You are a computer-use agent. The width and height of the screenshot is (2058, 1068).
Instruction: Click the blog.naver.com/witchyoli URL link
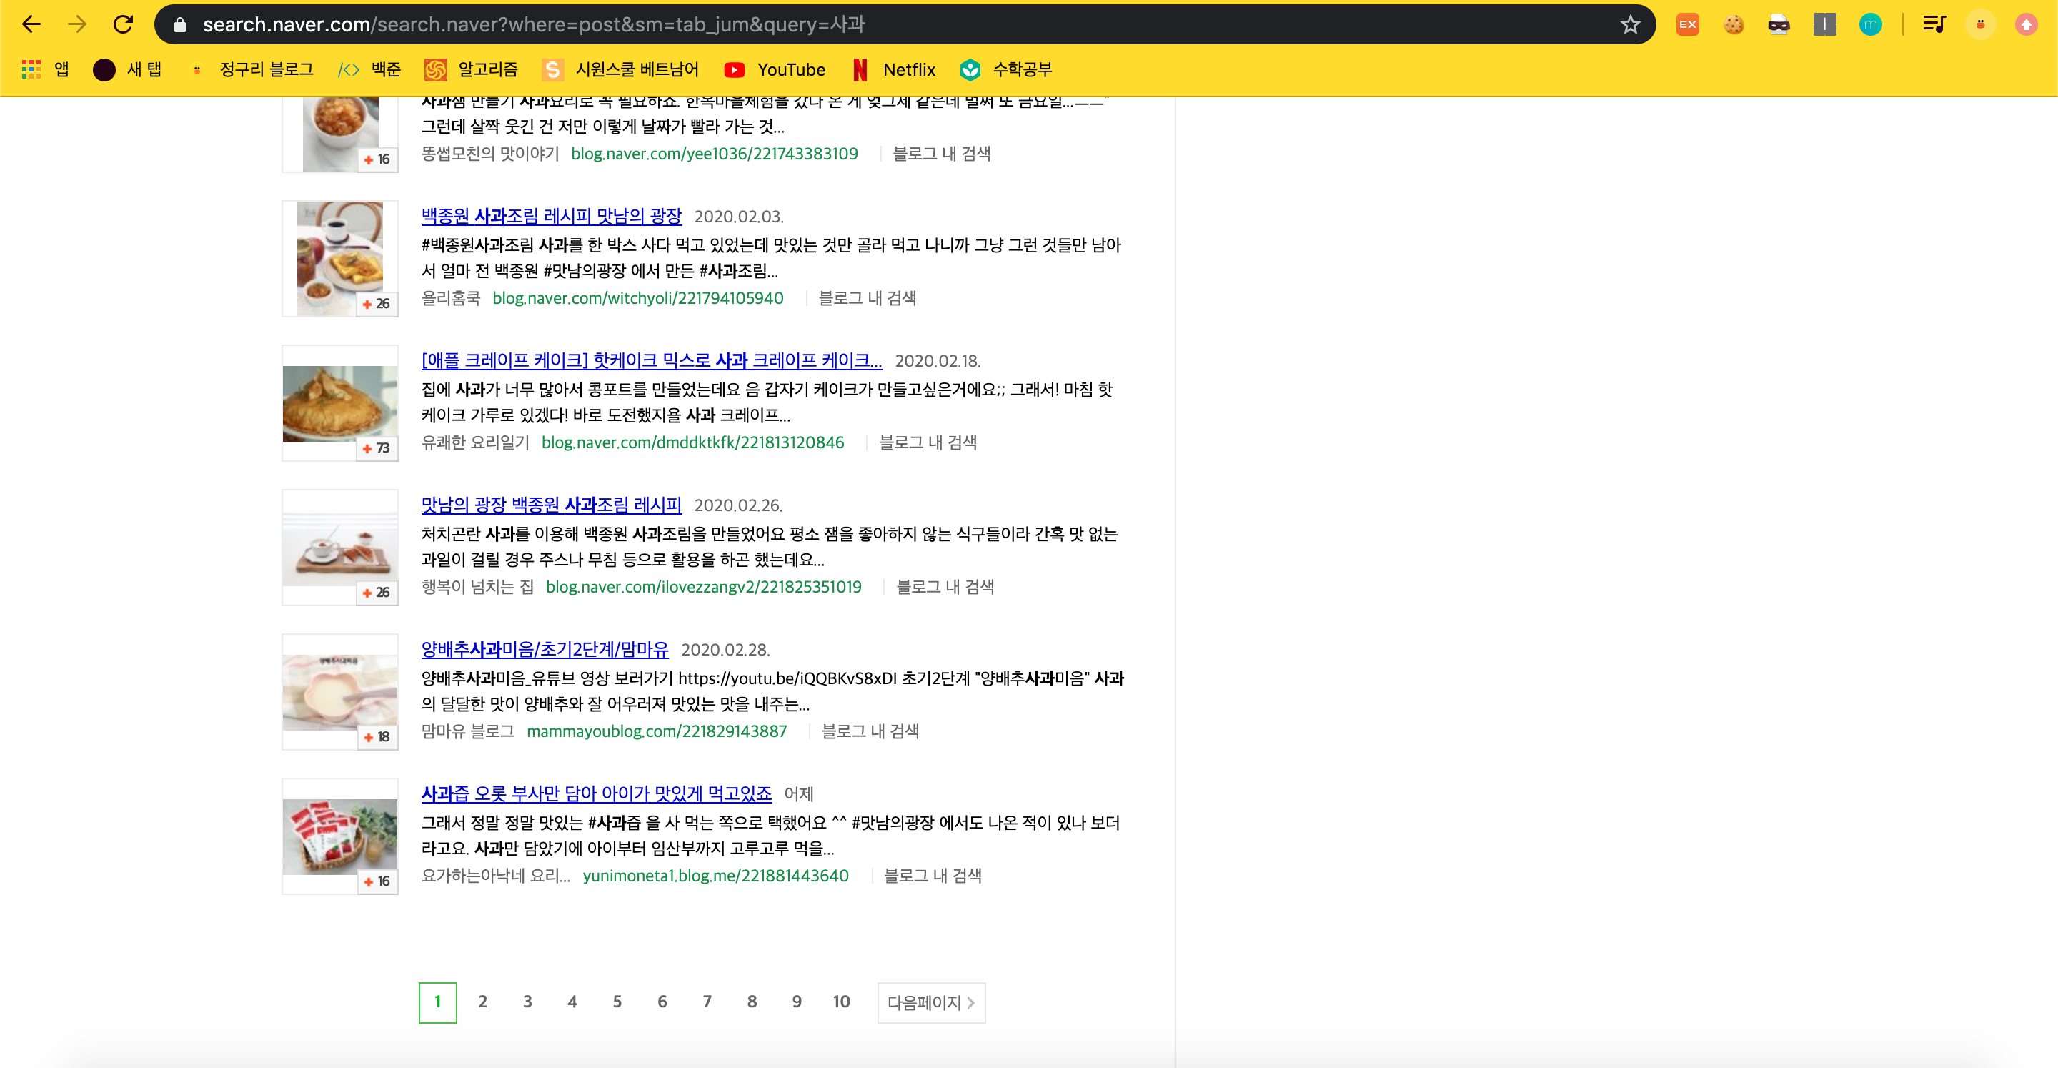tap(637, 298)
